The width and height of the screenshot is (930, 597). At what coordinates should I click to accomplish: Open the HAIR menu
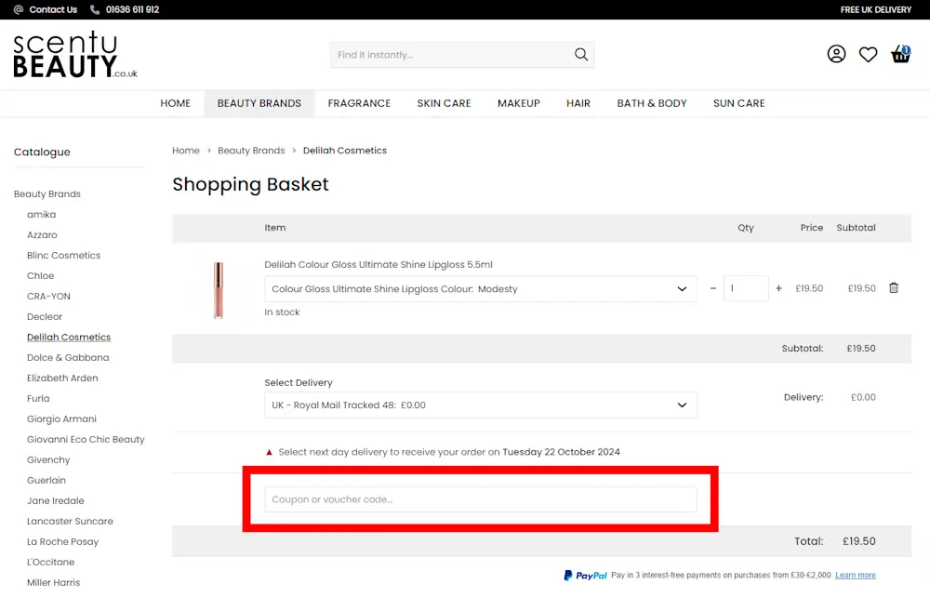tap(578, 103)
